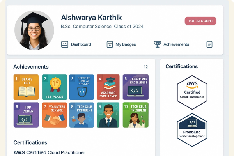The width and height of the screenshot is (234, 156).
Task: Click the document icon in navigation
Action: pyautogui.click(x=209, y=44)
